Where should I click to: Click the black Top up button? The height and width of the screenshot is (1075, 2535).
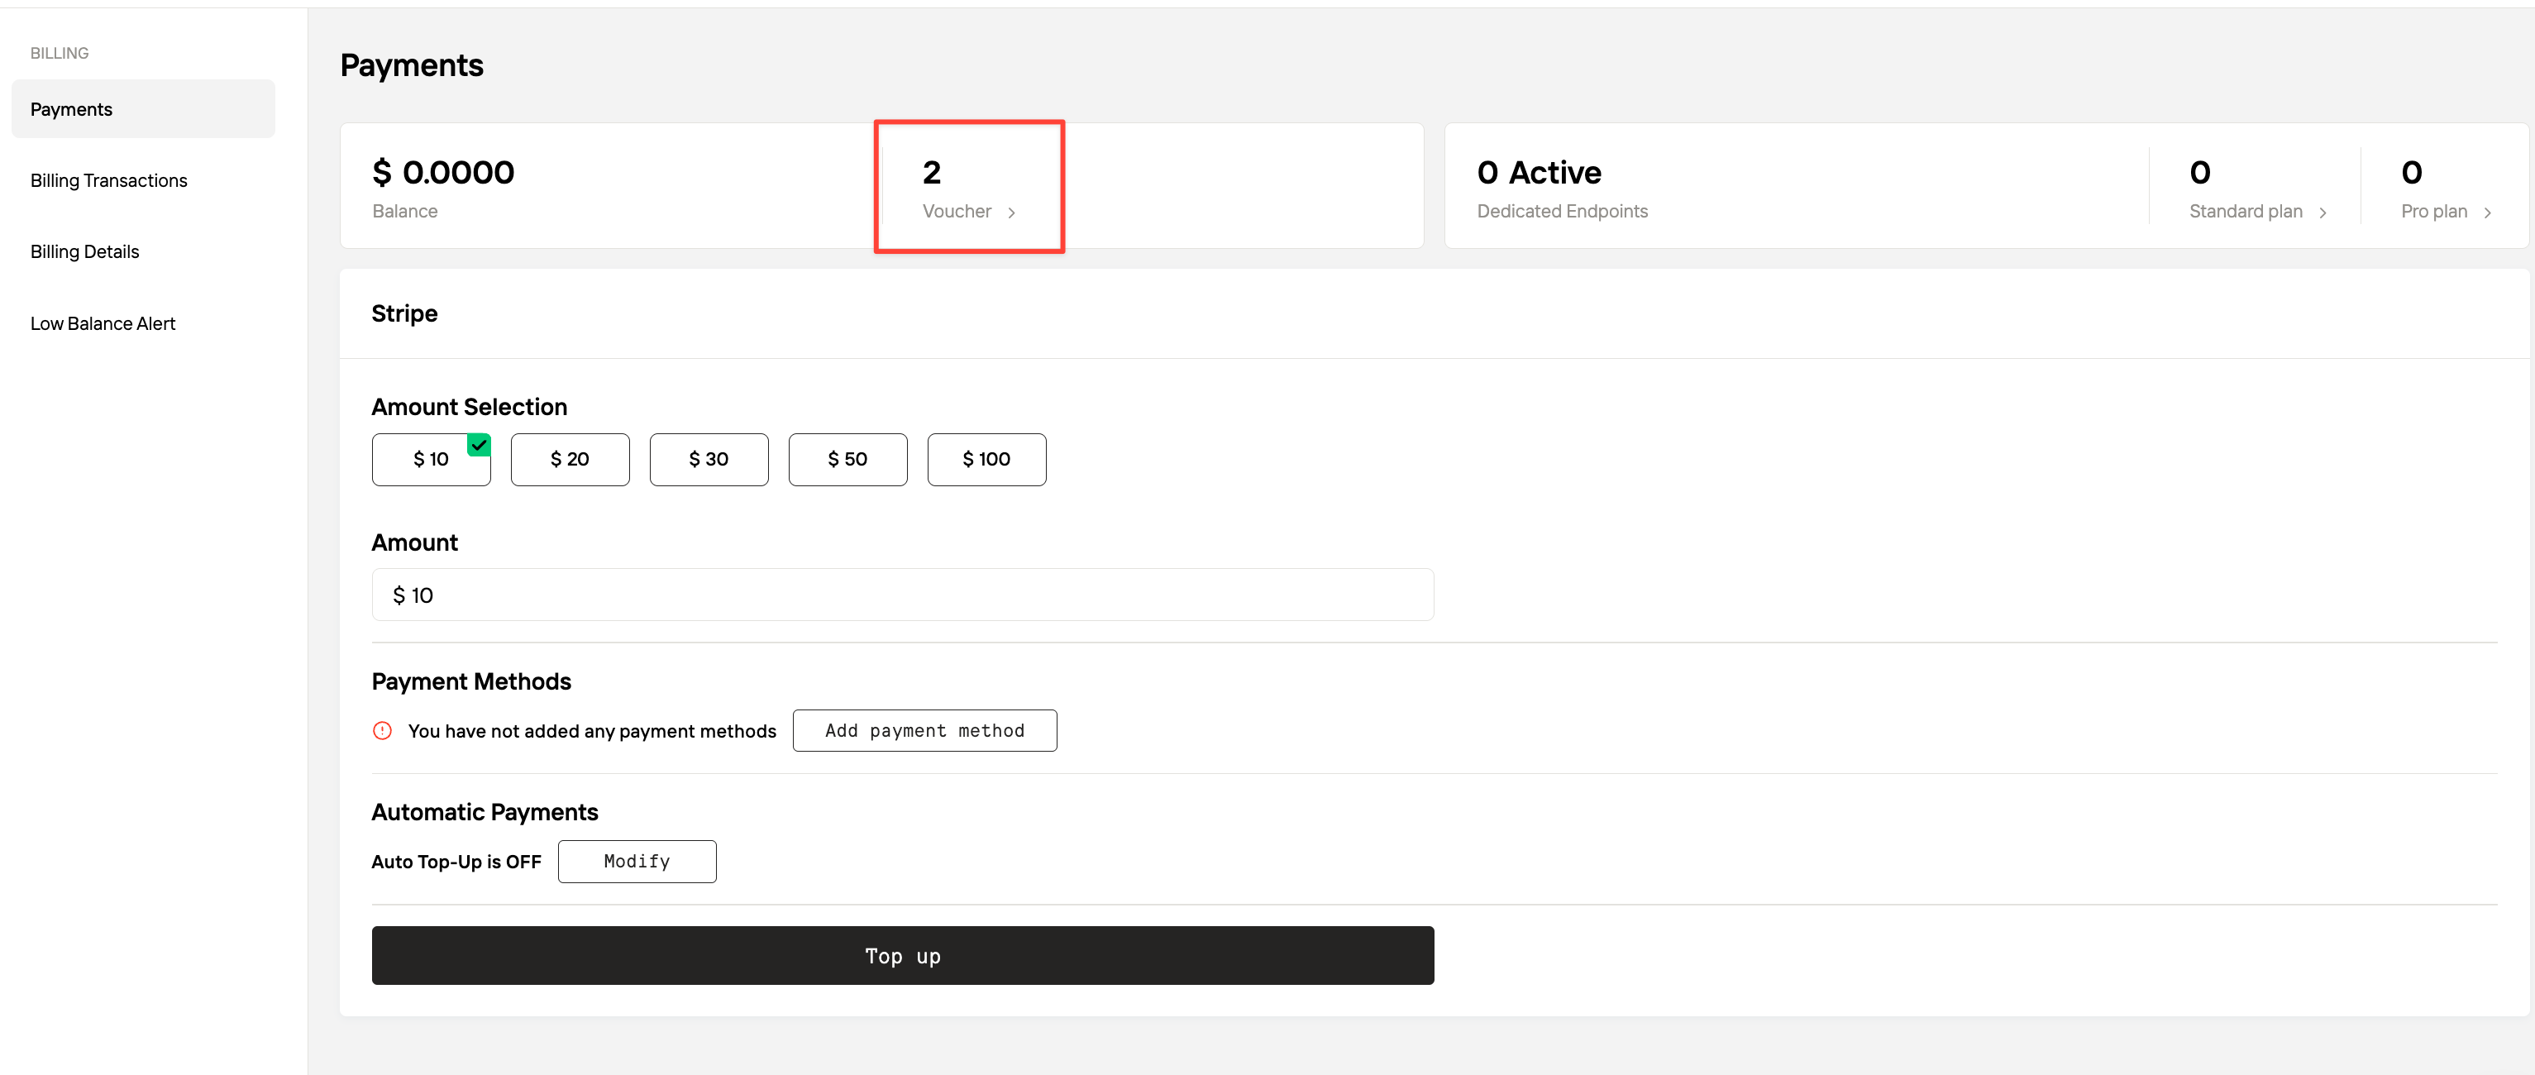coord(901,955)
